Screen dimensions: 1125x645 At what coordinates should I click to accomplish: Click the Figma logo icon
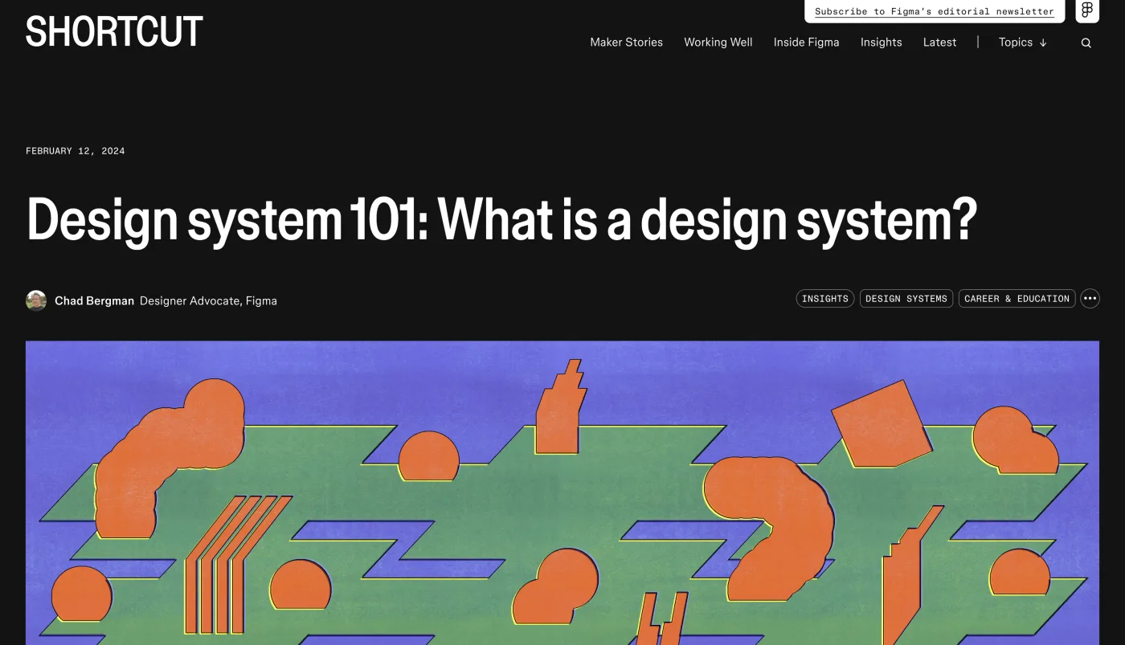[x=1087, y=10]
